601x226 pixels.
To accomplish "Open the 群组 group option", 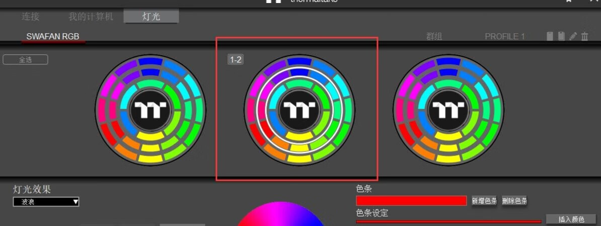I will click(x=434, y=36).
